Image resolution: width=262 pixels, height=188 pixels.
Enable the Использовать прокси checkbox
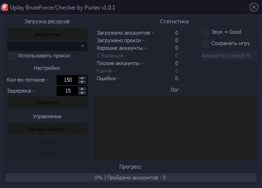point(12,56)
